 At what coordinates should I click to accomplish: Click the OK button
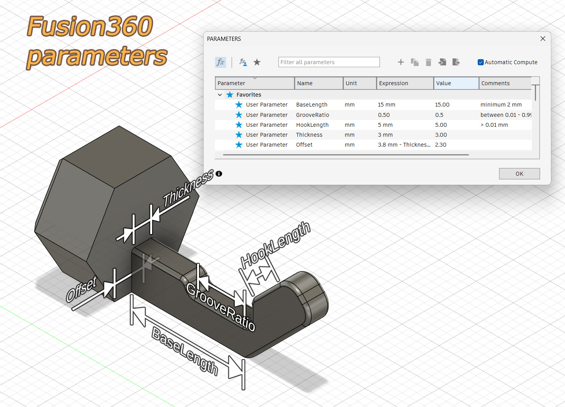(x=519, y=174)
